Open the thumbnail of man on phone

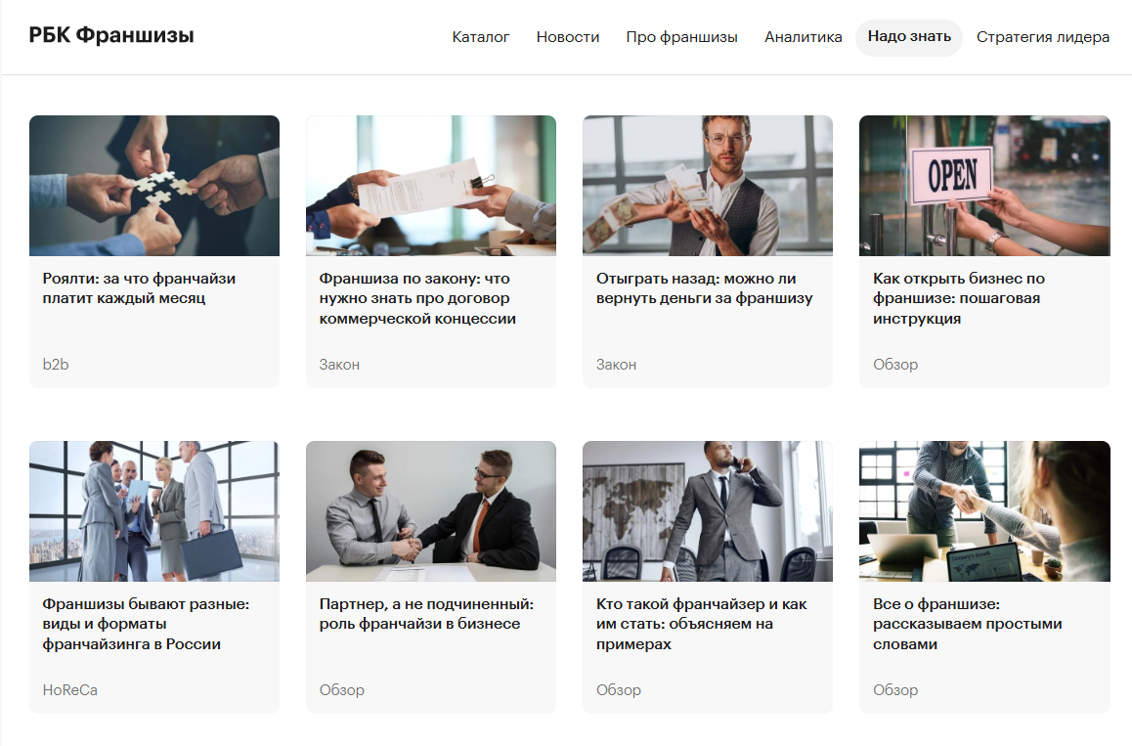pyautogui.click(x=708, y=511)
